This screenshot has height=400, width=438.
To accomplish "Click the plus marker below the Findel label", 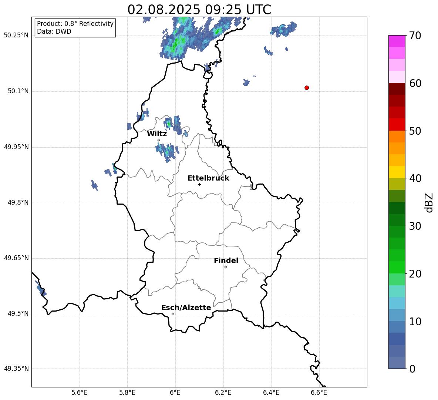I will 226,267.
